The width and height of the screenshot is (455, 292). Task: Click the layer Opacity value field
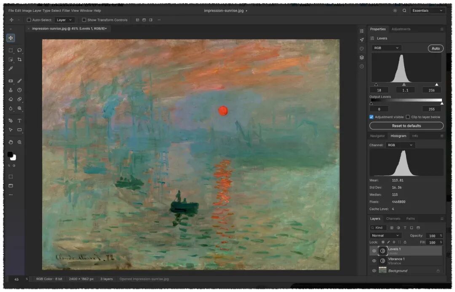click(x=432, y=236)
